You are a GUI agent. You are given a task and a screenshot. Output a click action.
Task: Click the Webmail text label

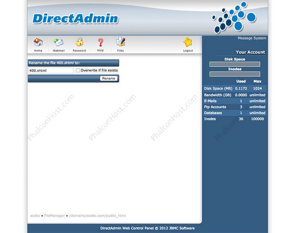pos(59,51)
